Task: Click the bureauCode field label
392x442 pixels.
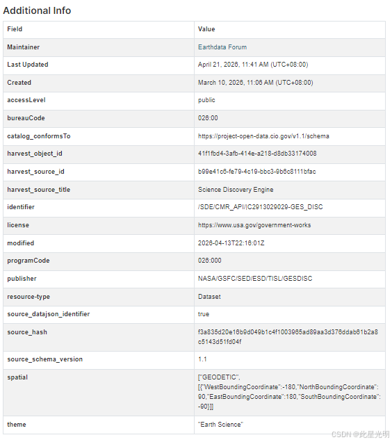Action: click(x=26, y=118)
